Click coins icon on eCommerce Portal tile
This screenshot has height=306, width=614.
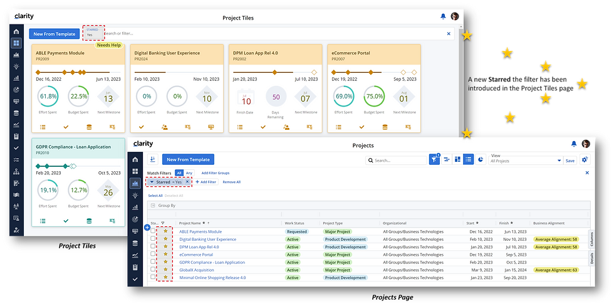coord(385,127)
